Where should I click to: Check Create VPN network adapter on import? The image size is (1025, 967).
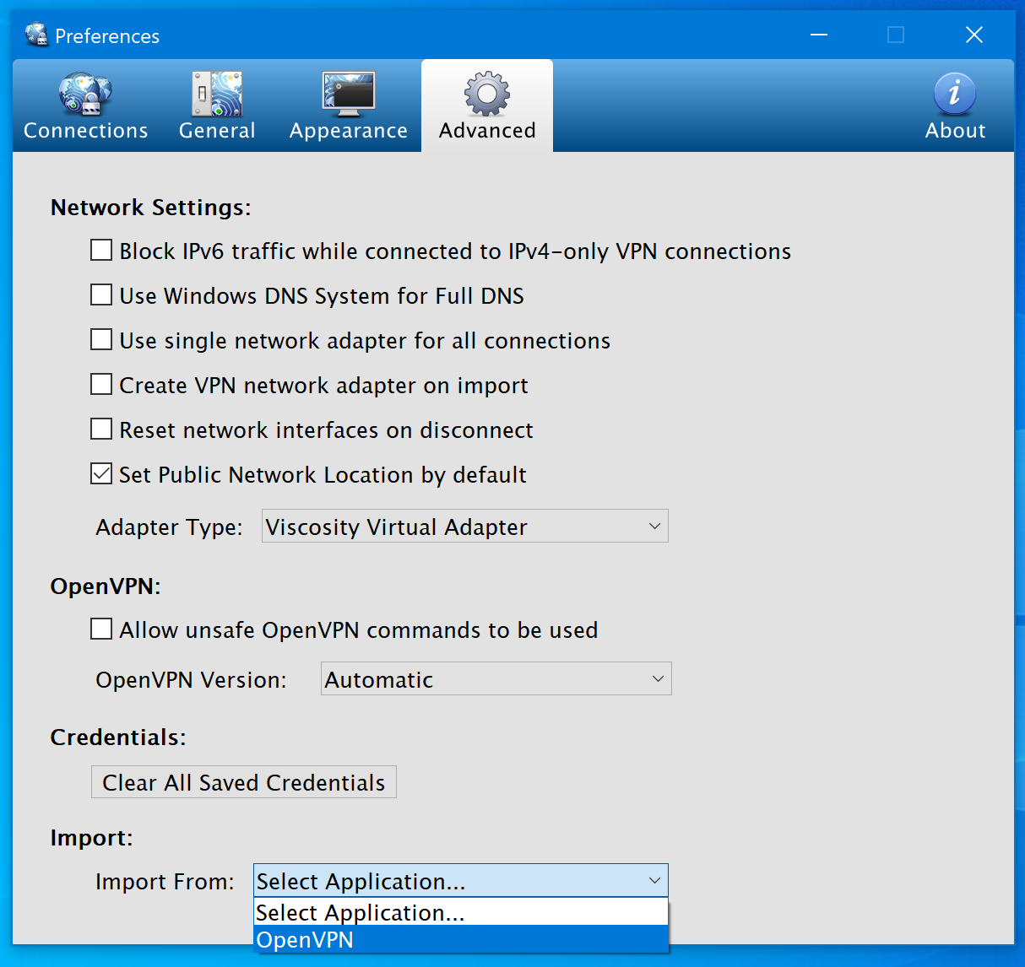click(x=101, y=385)
